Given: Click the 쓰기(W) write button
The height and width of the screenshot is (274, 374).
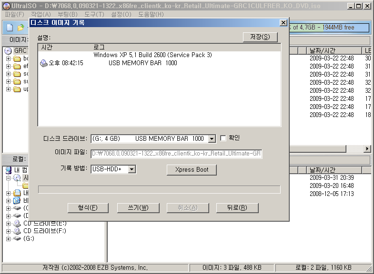Looking at the screenshot, I should click(138, 208).
